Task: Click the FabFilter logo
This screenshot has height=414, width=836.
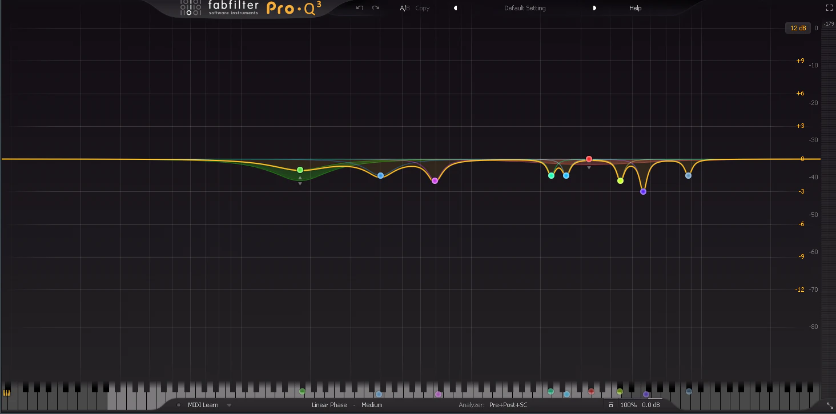Action: tap(219, 8)
